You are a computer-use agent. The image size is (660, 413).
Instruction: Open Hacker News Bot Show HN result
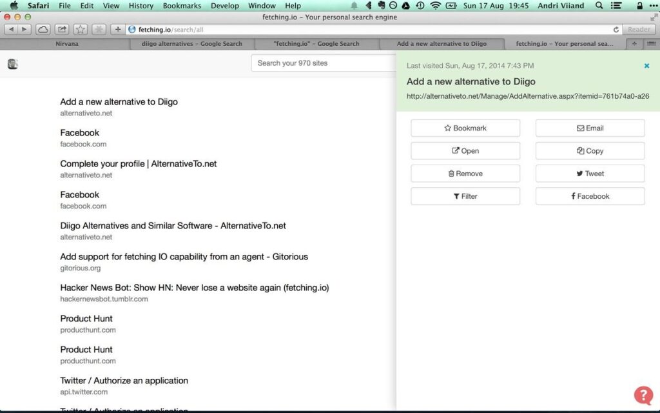point(195,287)
